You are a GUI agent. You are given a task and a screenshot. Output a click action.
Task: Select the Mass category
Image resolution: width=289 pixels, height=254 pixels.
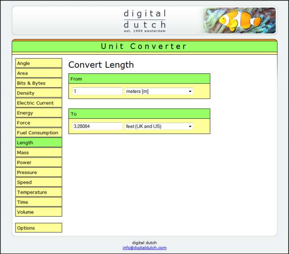39,153
